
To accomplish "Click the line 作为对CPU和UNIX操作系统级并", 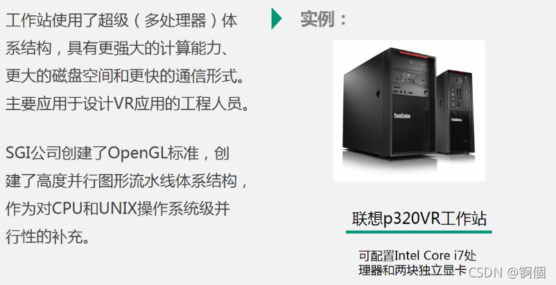I will click(x=117, y=209).
